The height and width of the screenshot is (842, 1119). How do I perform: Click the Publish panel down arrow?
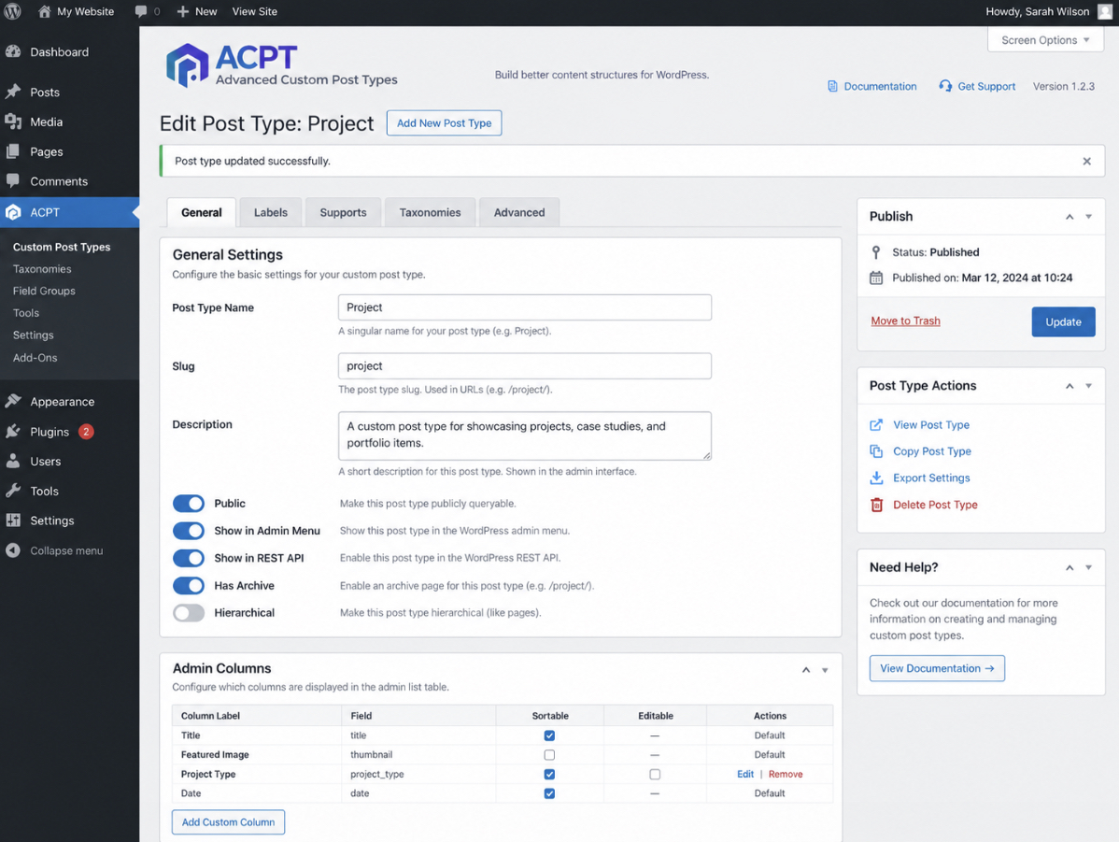coord(1088,217)
